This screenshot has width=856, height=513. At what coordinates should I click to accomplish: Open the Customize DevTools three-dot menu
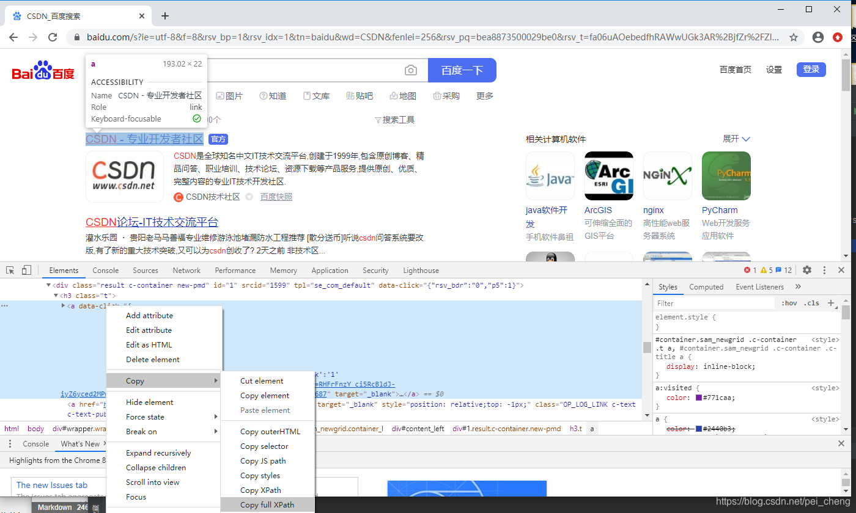(x=824, y=269)
